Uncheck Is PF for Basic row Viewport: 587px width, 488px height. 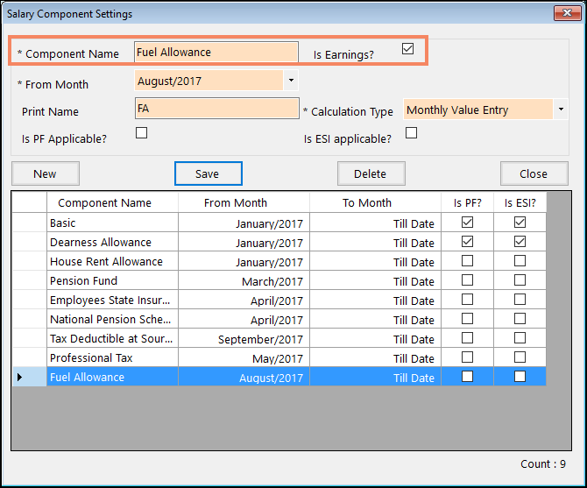(467, 223)
